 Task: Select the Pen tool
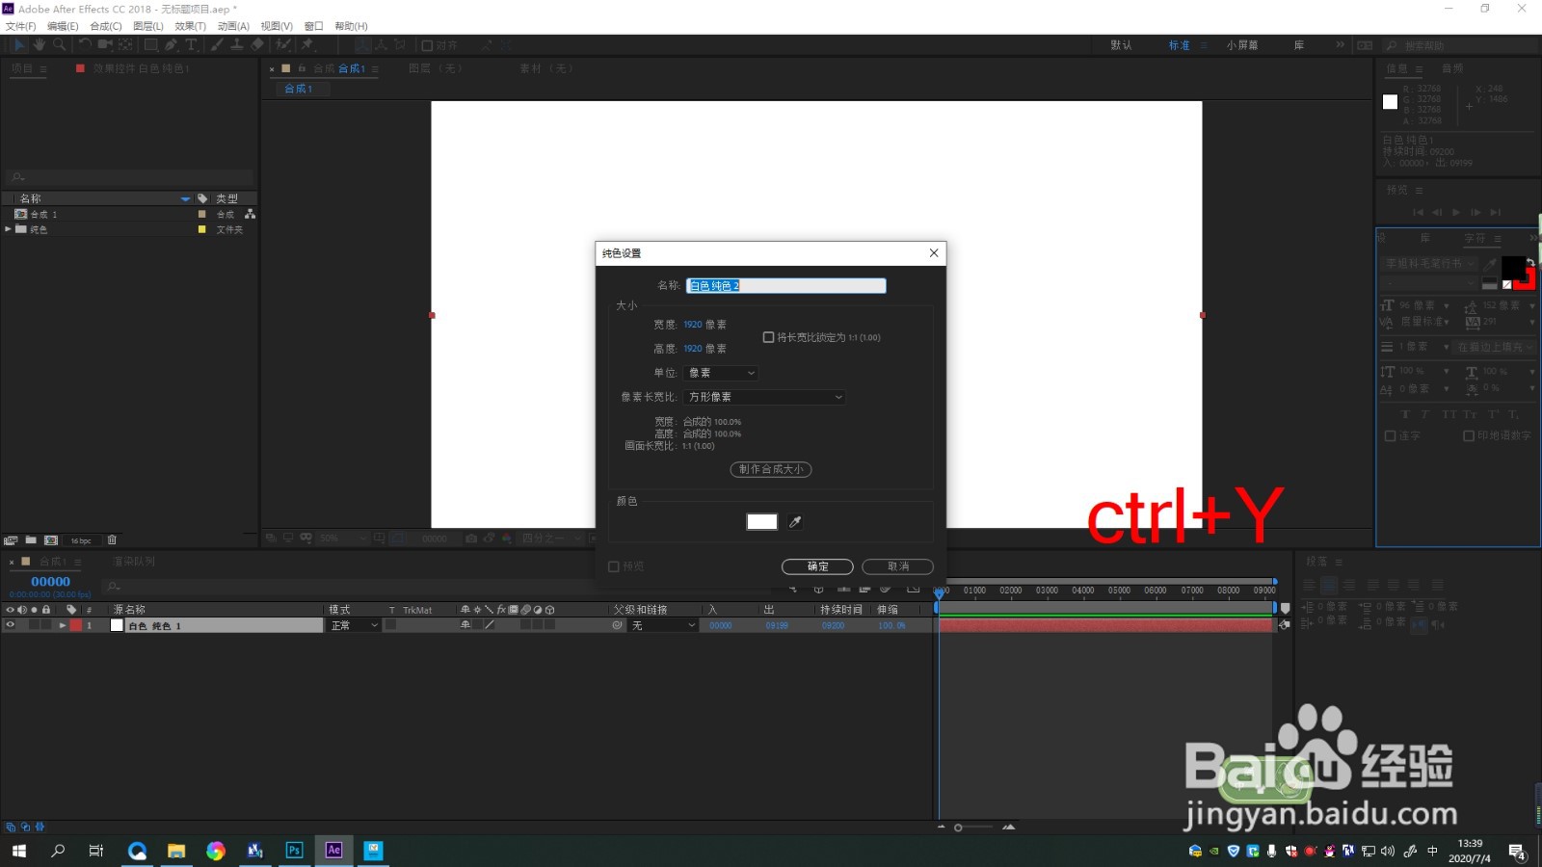[x=171, y=45]
